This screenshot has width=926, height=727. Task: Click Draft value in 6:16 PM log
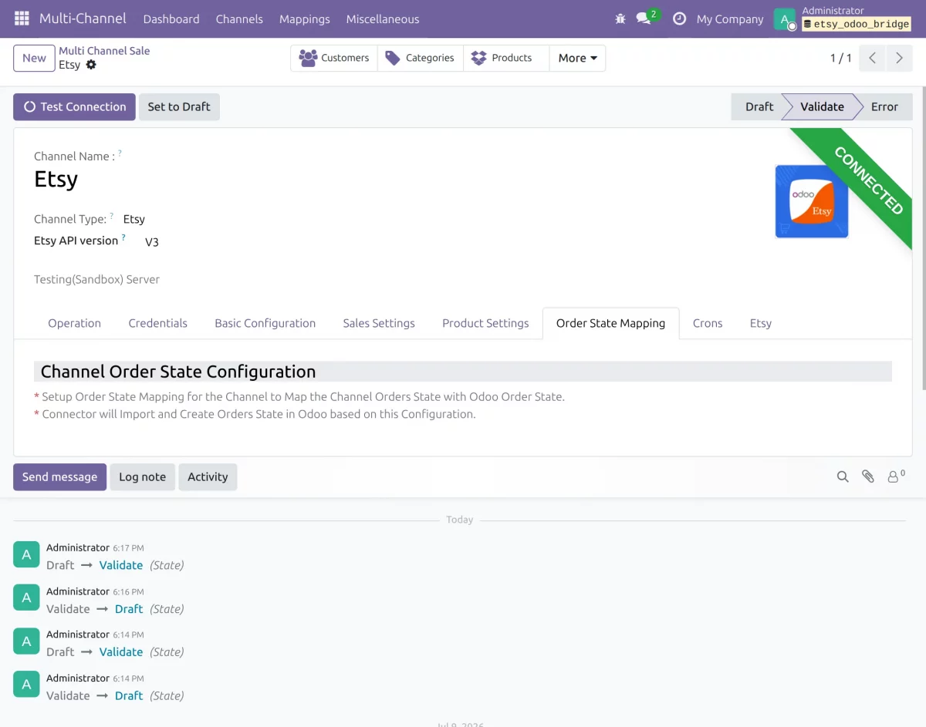(x=129, y=609)
